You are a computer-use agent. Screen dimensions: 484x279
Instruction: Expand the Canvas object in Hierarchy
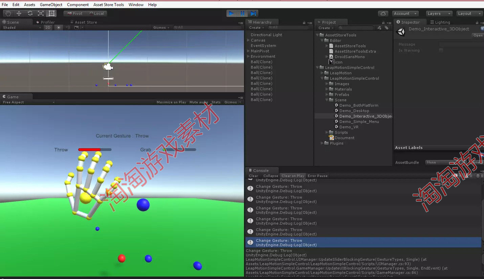[248, 40]
